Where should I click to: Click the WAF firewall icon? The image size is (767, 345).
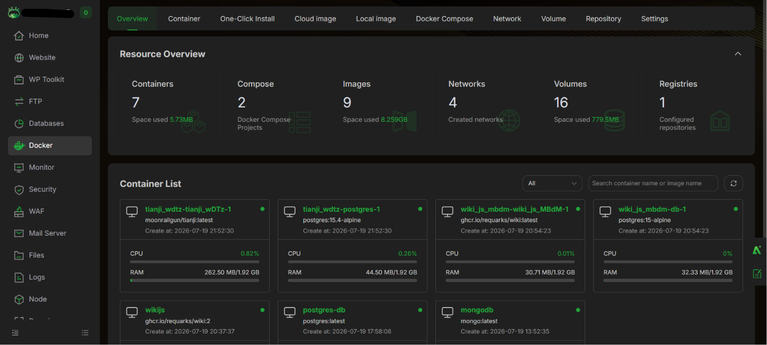tap(19, 211)
